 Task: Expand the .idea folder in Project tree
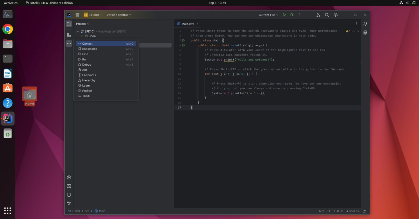click(x=82, y=36)
